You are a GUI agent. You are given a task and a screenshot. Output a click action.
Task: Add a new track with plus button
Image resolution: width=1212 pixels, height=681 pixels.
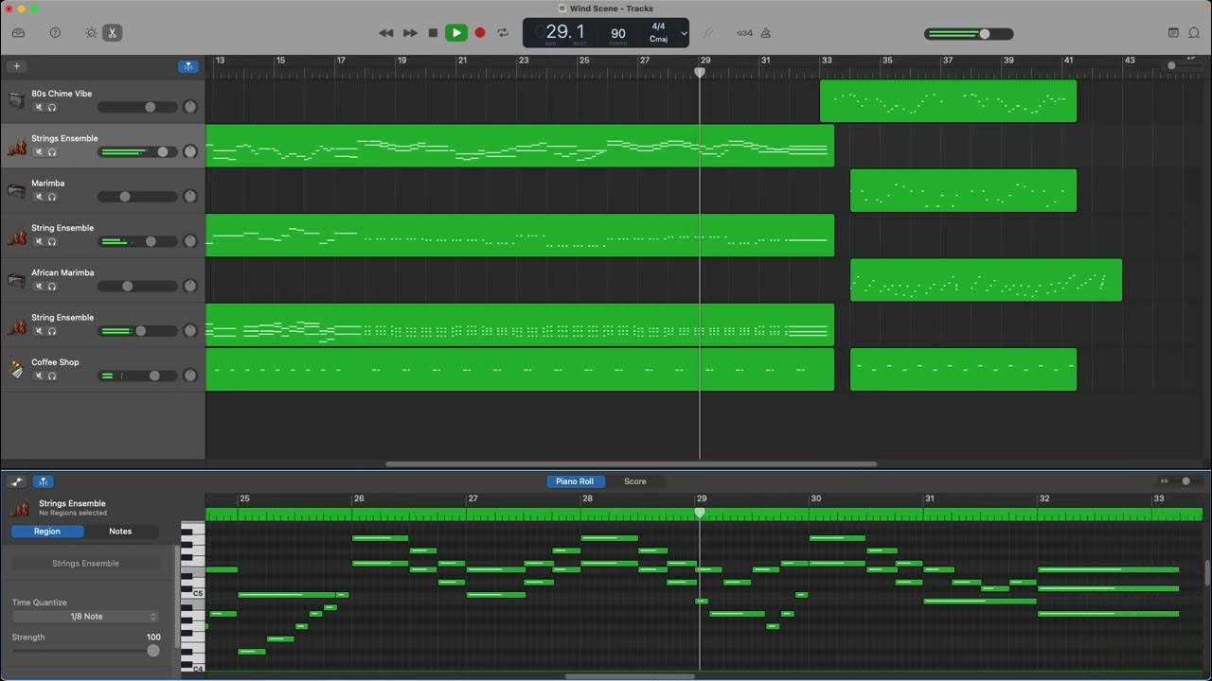[x=16, y=66]
